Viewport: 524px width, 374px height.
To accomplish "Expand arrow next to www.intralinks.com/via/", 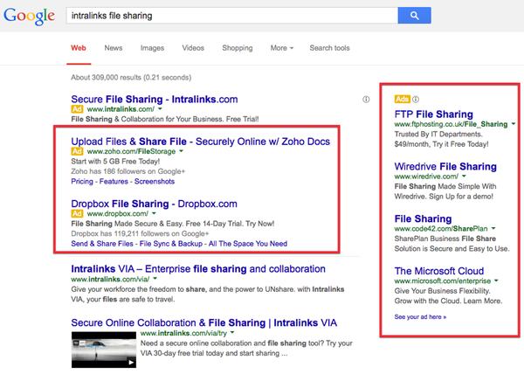I will [155, 279].
